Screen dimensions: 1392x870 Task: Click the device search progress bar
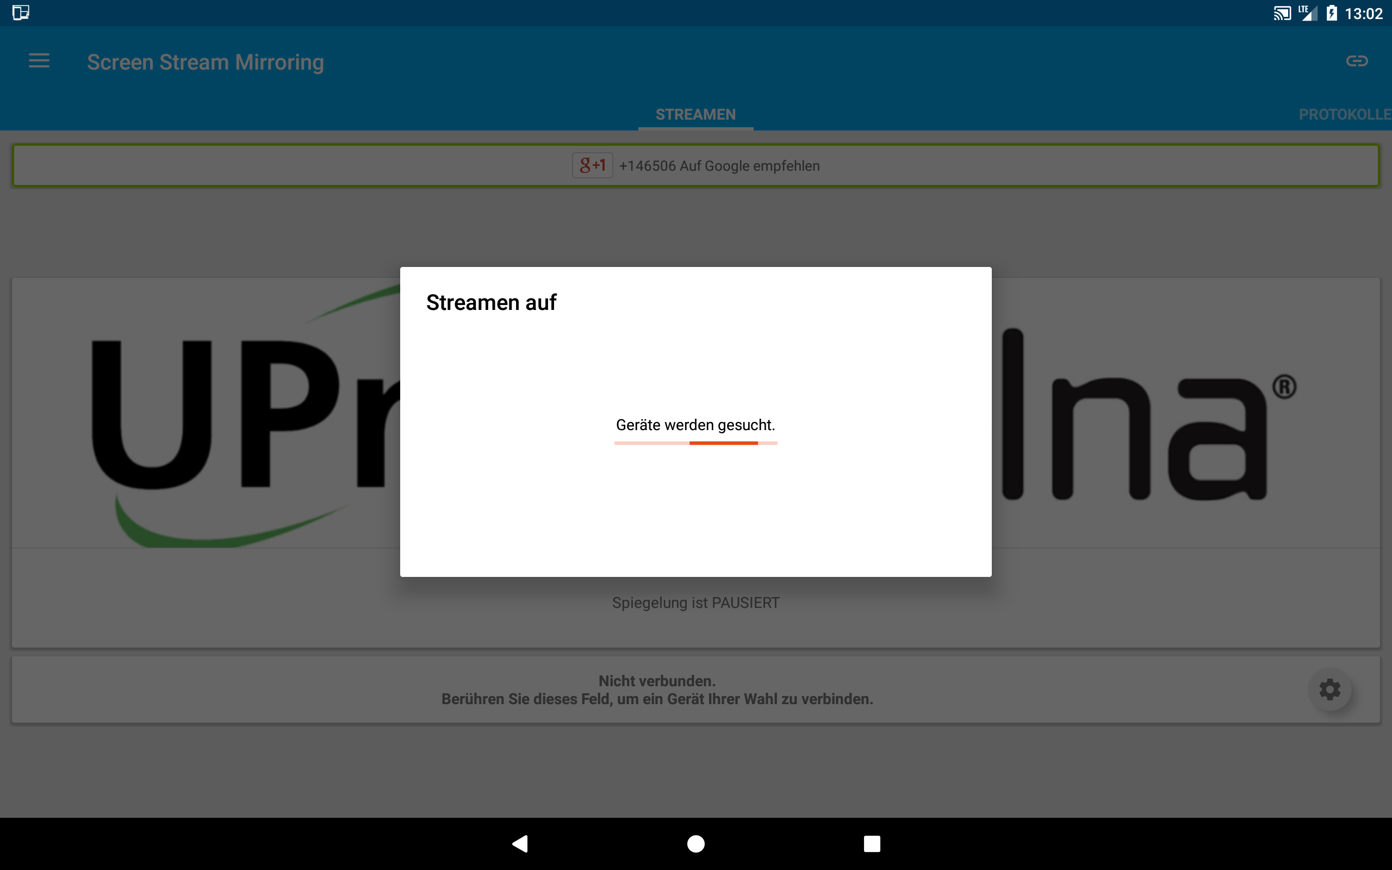[x=695, y=443]
